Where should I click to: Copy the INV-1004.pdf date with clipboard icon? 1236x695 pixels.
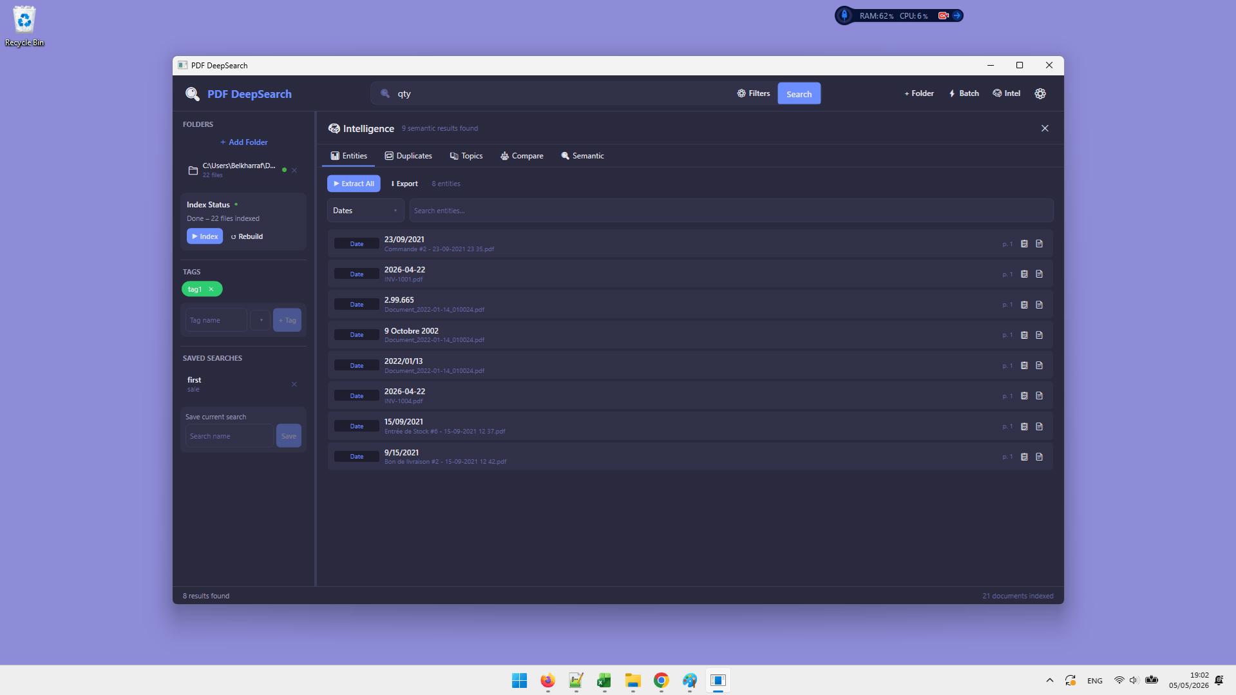click(1024, 395)
